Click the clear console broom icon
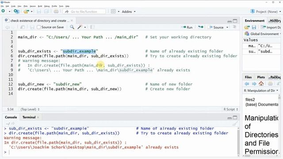 [x=235, y=124]
